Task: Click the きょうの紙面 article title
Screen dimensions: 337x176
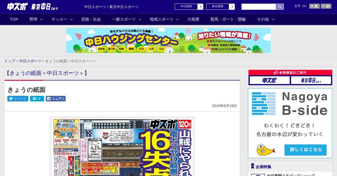Action: [26, 90]
